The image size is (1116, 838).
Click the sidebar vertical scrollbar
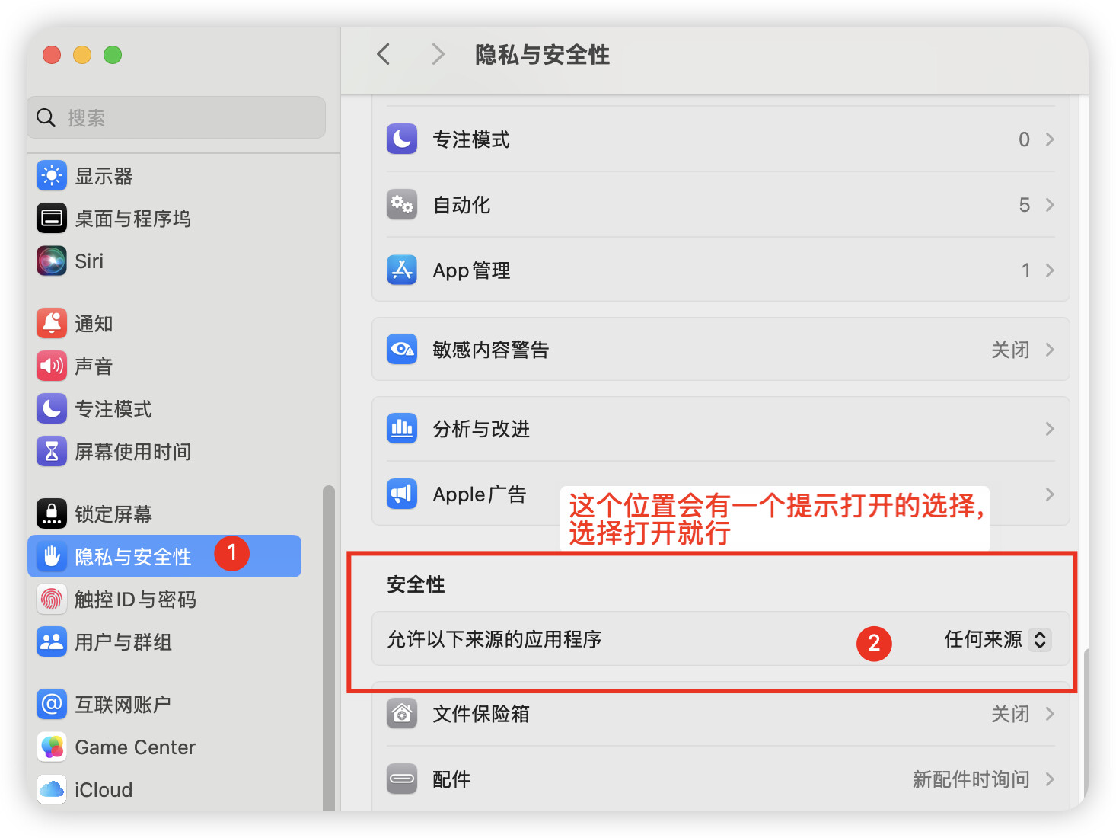(329, 648)
